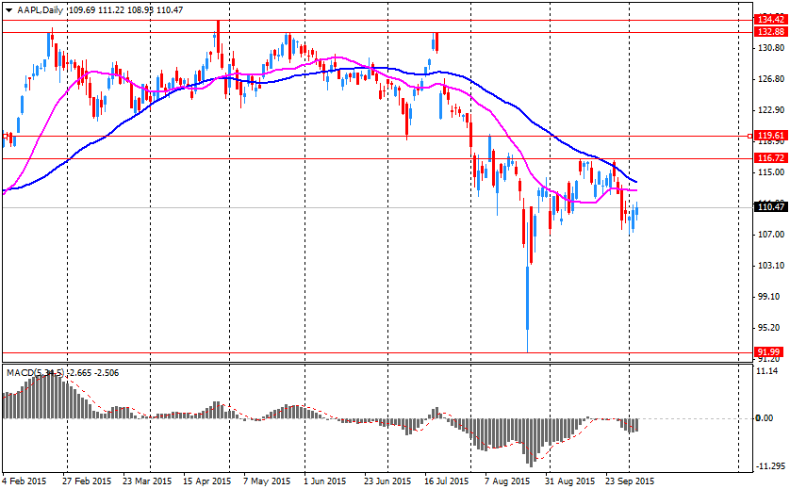The width and height of the screenshot is (790, 489).
Task: Click the 0.00 MACD scale value
Action: tap(765, 418)
